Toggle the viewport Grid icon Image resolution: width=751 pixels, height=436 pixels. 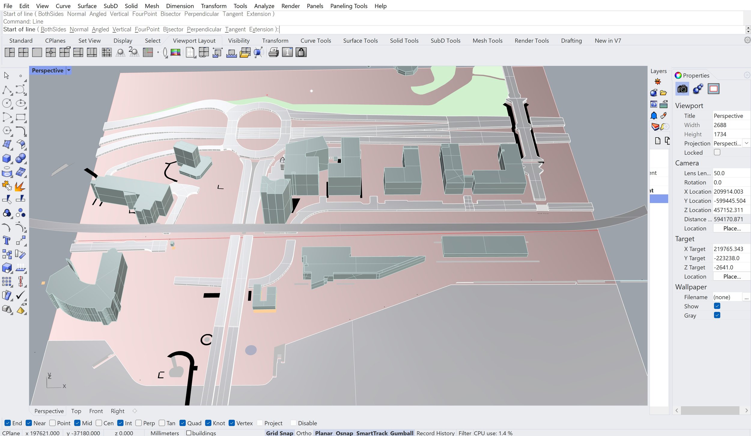(x=148, y=53)
